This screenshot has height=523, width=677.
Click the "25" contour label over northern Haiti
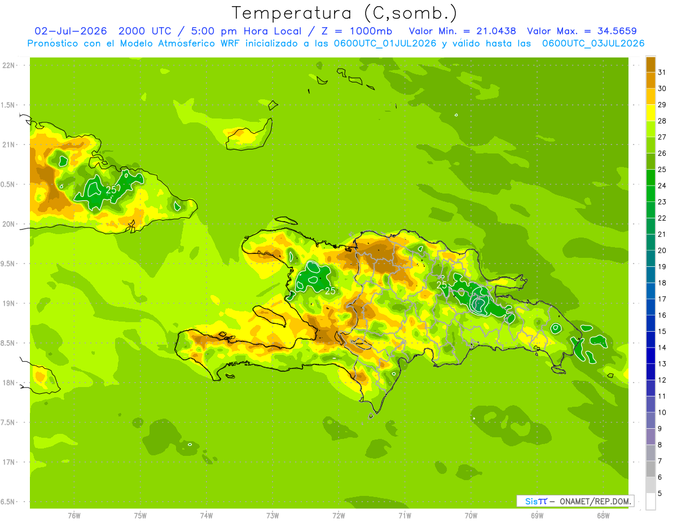[330, 291]
